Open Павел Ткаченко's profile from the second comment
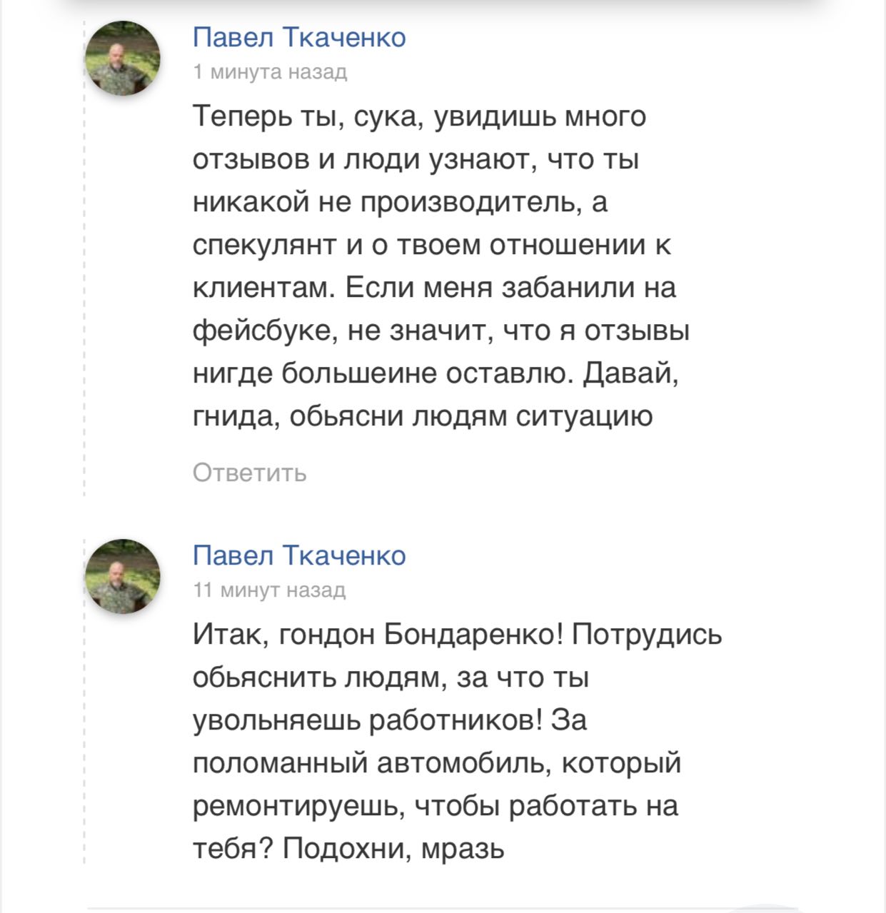The width and height of the screenshot is (886, 913). (x=299, y=555)
